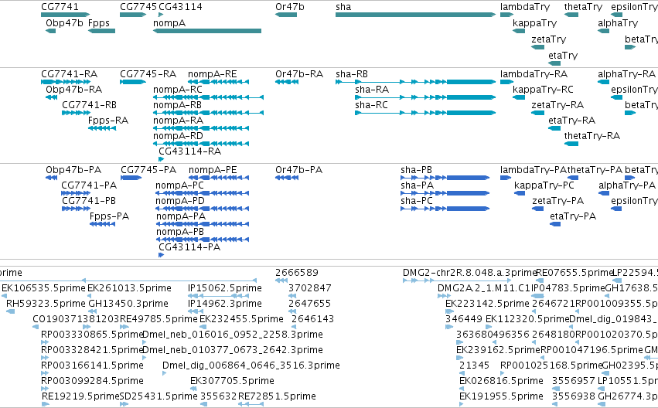Click the zetaTry-RA transcript

point(537,113)
